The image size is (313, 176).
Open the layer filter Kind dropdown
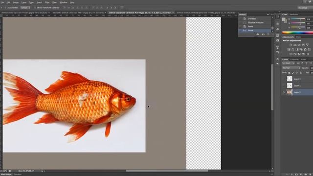point(289,63)
